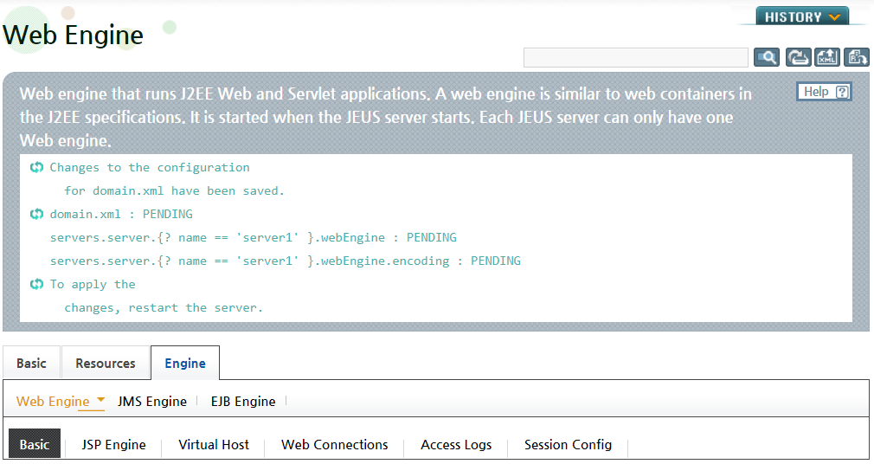Open the Session Config sub-tab
The image size is (874, 464).
568,444
